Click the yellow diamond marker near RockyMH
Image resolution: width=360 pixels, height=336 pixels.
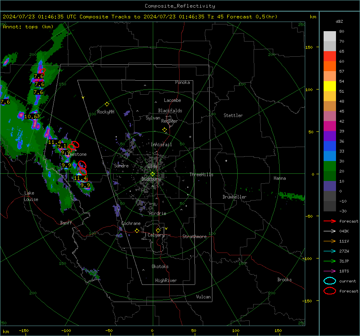[x=107, y=104]
